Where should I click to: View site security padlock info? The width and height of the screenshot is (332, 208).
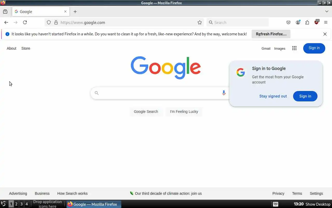tap(56, 22)
